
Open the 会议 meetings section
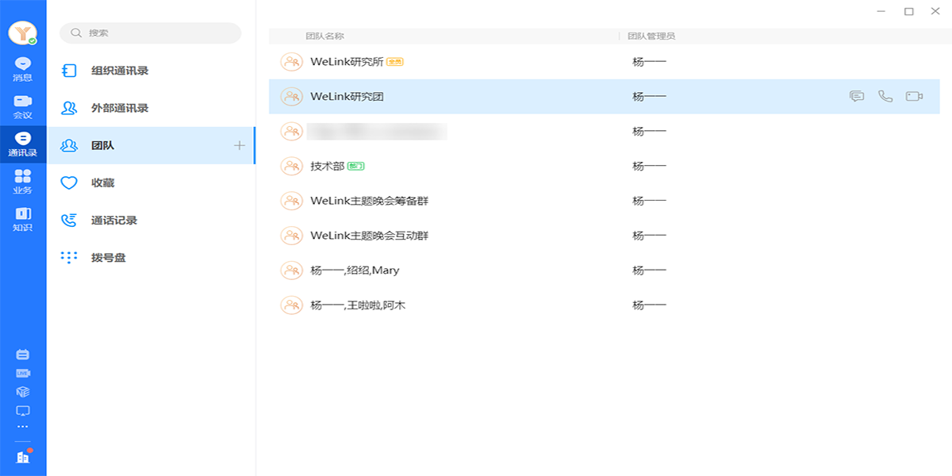tap(23, 106)
